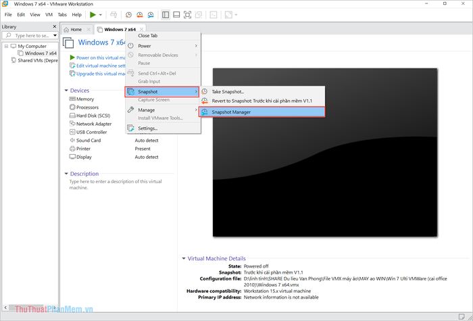Click the Revert to Snapshot toolbar icon
Viewport: 473px width, 321px height.
140,15
